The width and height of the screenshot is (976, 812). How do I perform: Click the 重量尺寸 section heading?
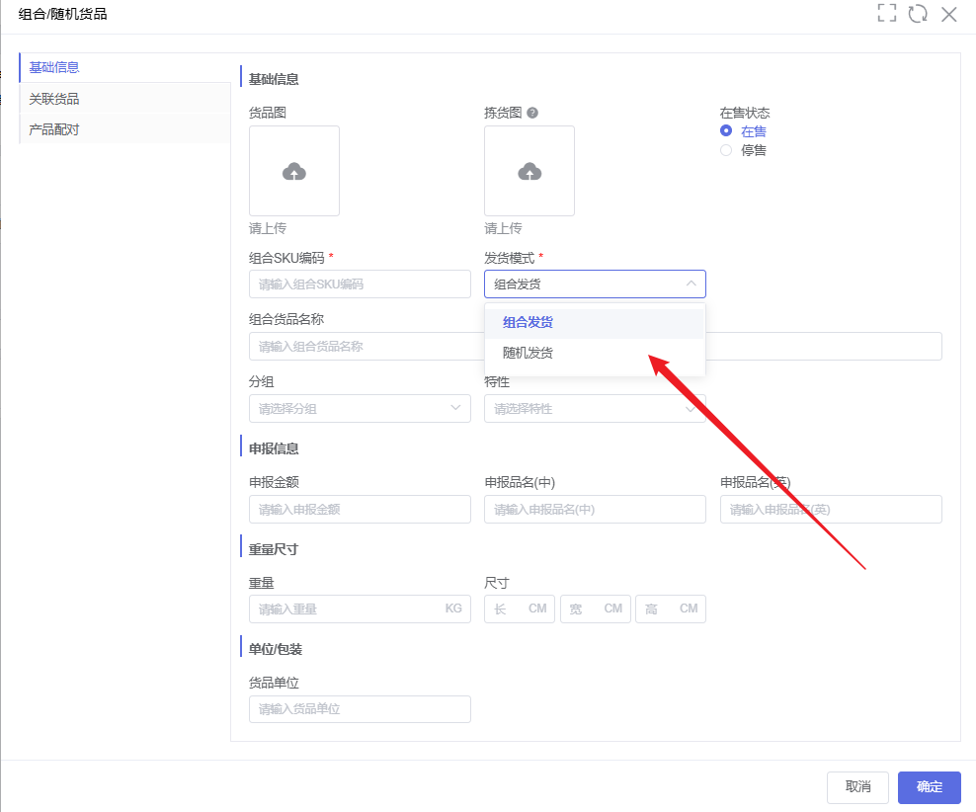(x=274, y=549)
